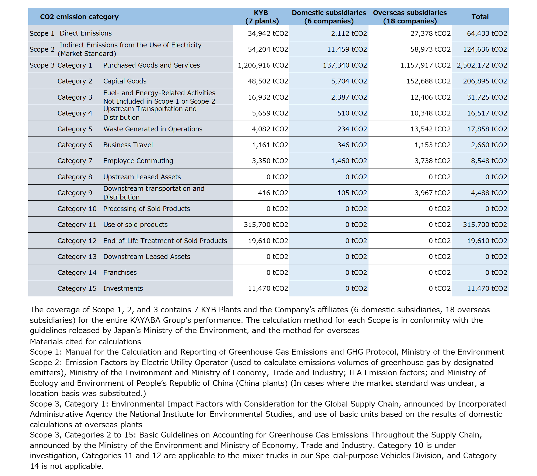Click the 'CO2 emission category' header cell
Screen dimensions: 537x476
pyautogui.click(x=79, y=17)
